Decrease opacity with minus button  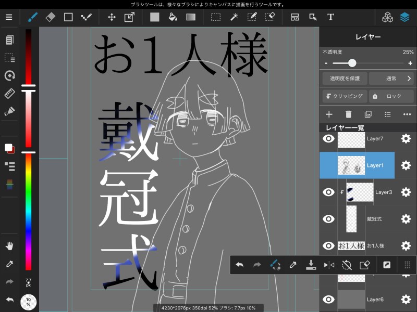point(326,63)
